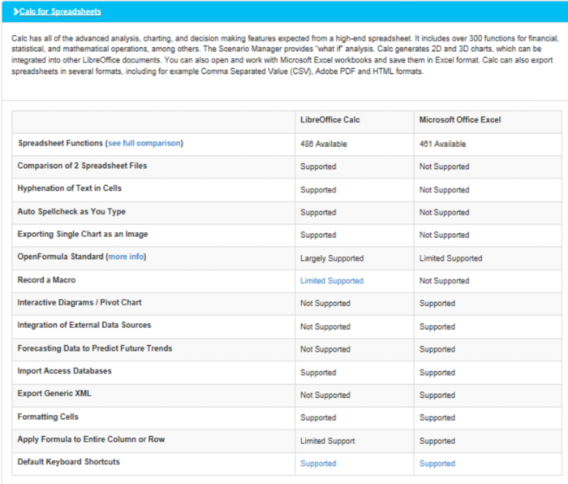Select Integration of External Data Sources row
Image resolution: width=568 pixels, height=484 pixels.
287,326
